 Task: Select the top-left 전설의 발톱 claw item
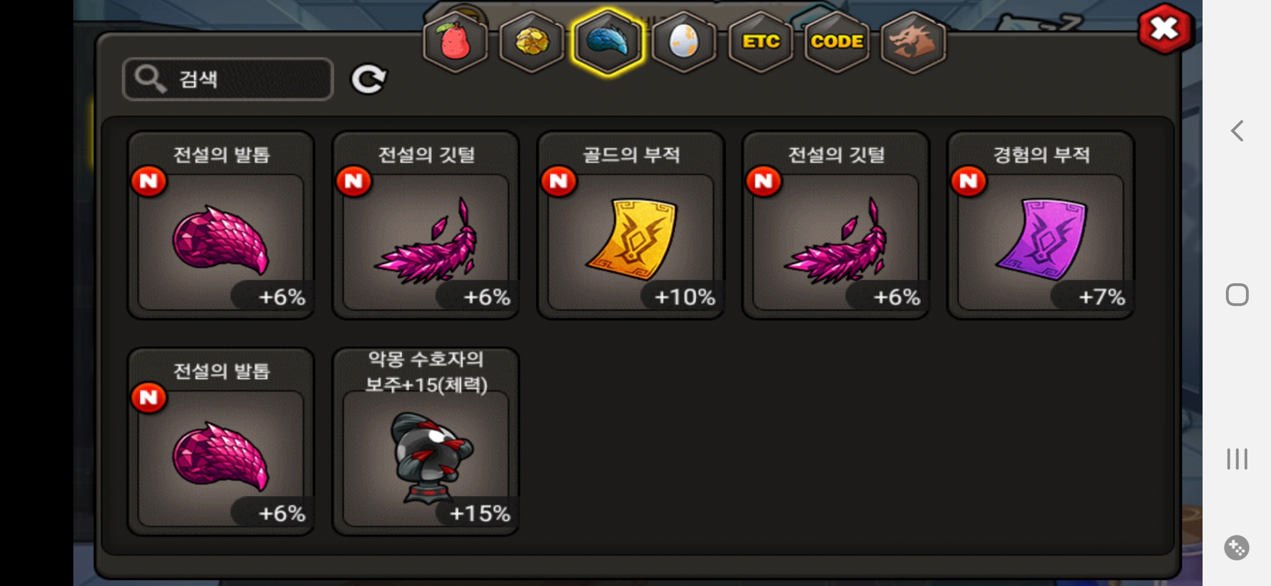tap(221, 225)
